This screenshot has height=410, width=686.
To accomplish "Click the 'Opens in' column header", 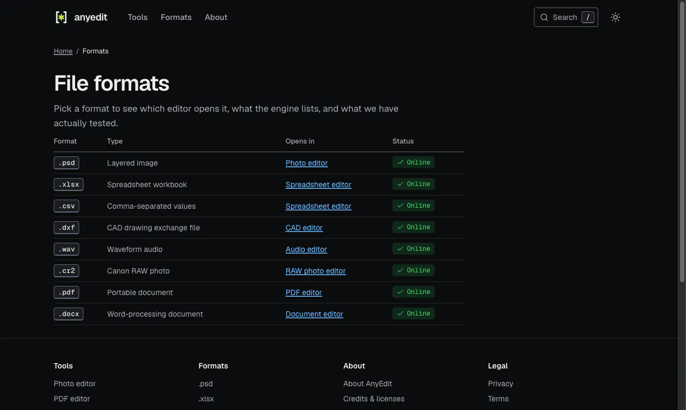I will point(300,141).
